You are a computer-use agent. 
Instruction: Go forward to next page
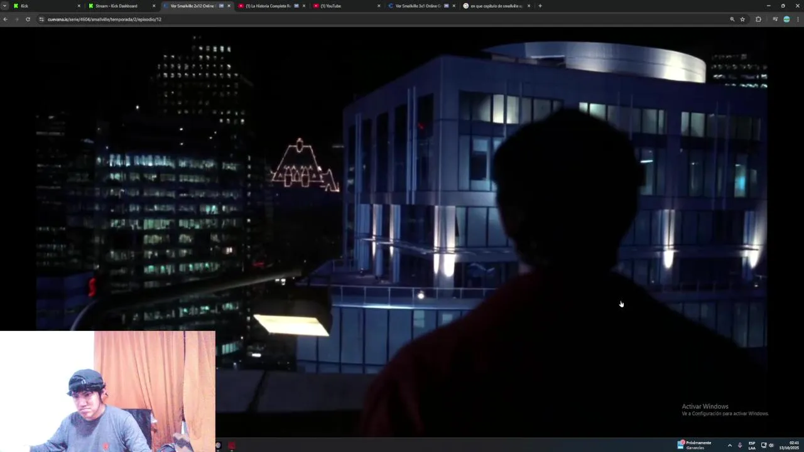(16, 19)
